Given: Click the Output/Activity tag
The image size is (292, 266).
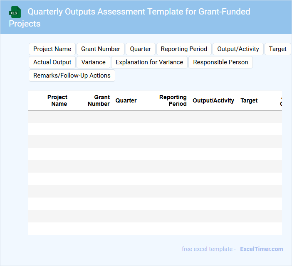Looking at the screenshot, I should (x=238, y=49).
